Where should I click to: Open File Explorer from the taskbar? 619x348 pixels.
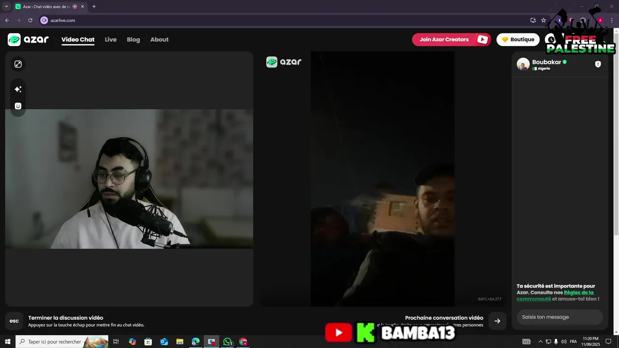pos(179,342)
